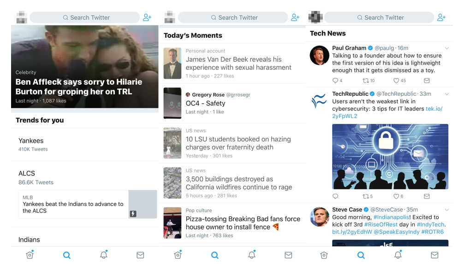Reply to TechRepublic's tweet
464x264 pixels.
335,196
